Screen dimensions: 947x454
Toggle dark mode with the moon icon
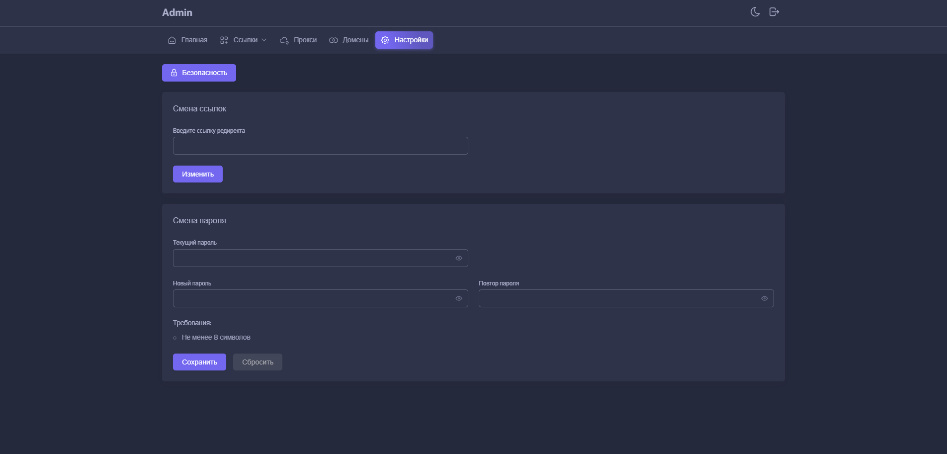(x=755, y=12)
